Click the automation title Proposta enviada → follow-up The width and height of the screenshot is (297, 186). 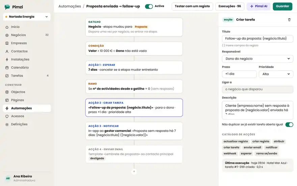pyautogui.click(x=113, y=6)
